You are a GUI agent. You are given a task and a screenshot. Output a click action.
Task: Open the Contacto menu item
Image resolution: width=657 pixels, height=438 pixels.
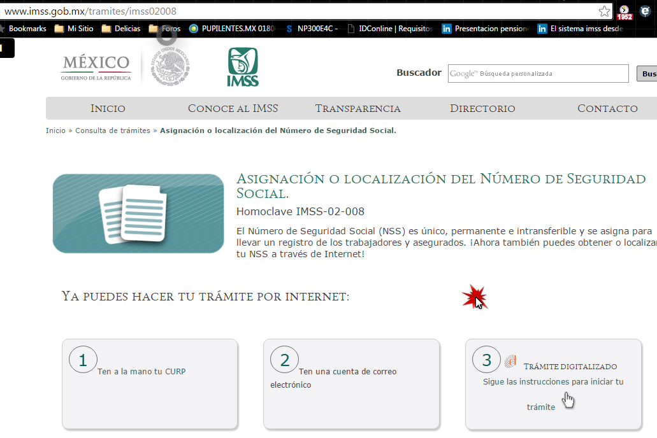coord(607,108)
